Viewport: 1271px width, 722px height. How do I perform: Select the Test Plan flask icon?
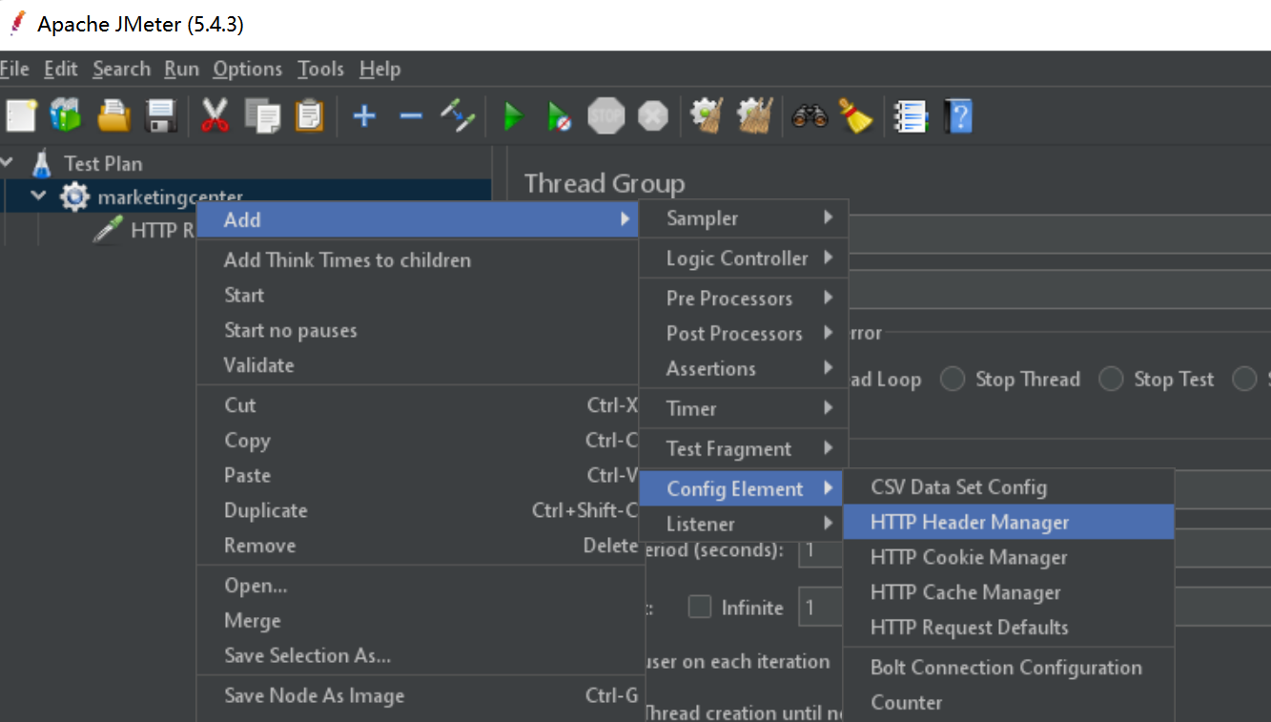pos(42,164)
